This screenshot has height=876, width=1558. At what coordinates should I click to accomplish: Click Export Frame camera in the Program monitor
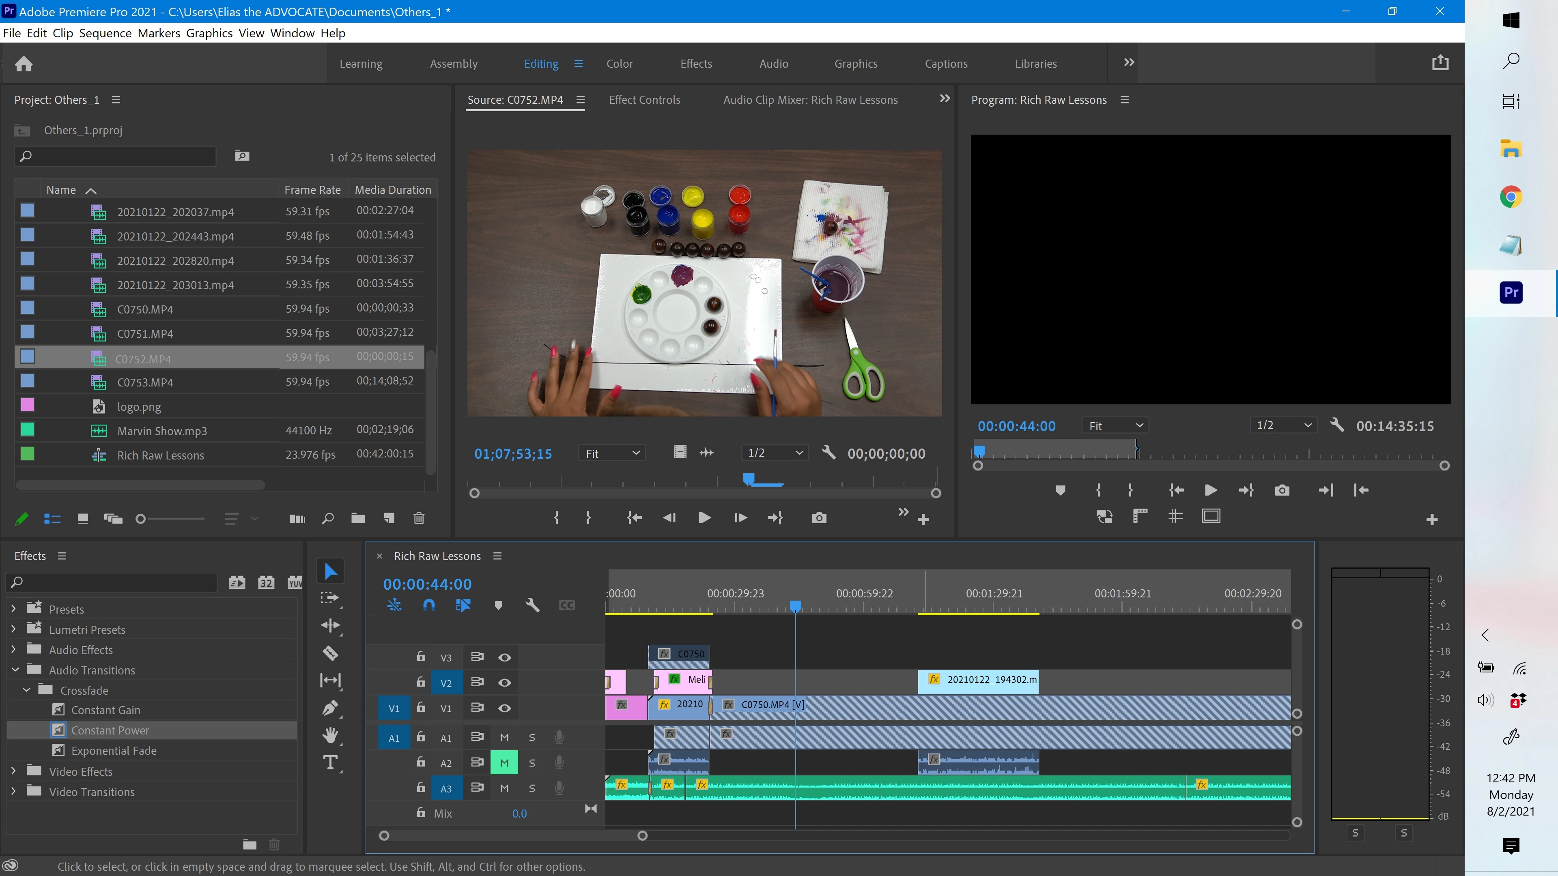click(1282, 490)
